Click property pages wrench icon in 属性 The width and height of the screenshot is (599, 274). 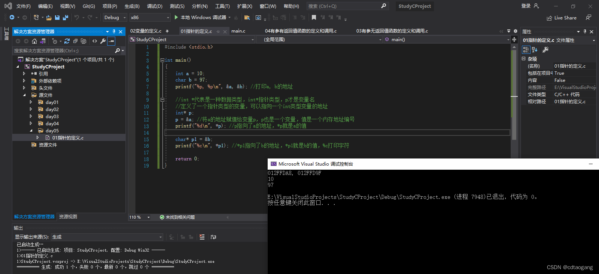(x=545, y=50)
